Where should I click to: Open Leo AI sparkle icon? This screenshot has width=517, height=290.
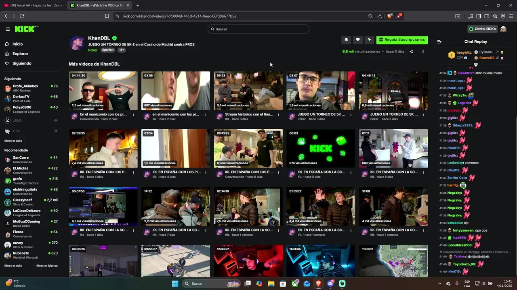pyautogui.click(x=495, y=16)
